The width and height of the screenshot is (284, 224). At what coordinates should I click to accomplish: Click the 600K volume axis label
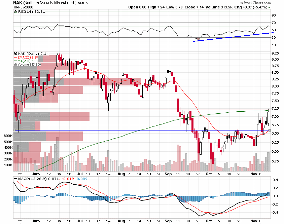[x=8, y=136]
